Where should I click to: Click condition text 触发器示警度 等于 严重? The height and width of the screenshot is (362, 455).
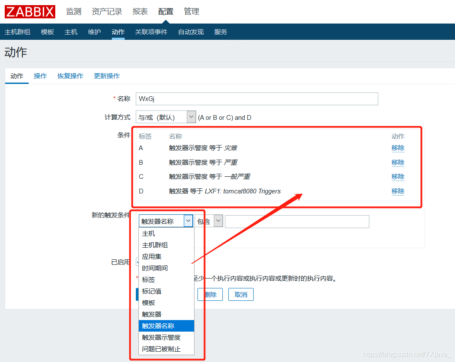point(203,162)
